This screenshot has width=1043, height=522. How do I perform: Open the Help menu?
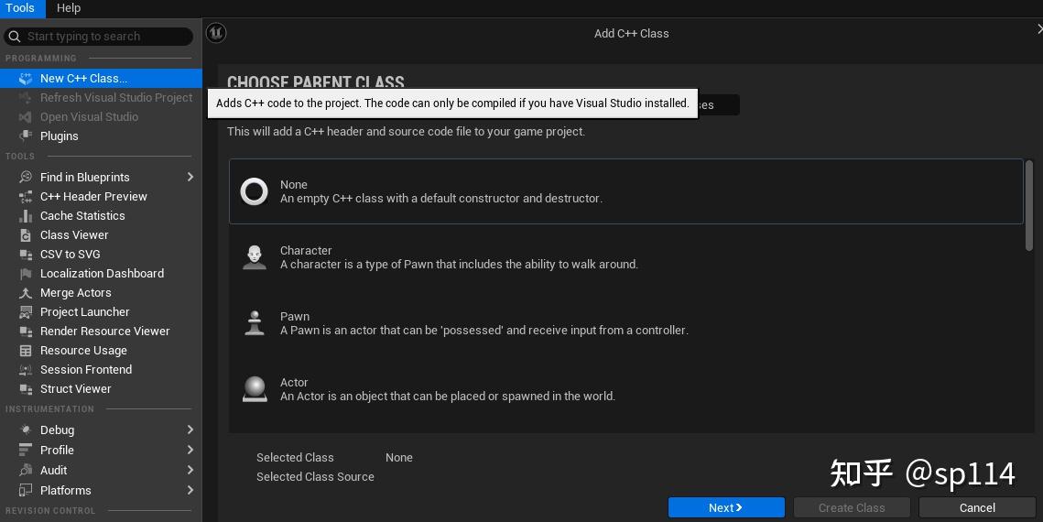coord(69,8)
